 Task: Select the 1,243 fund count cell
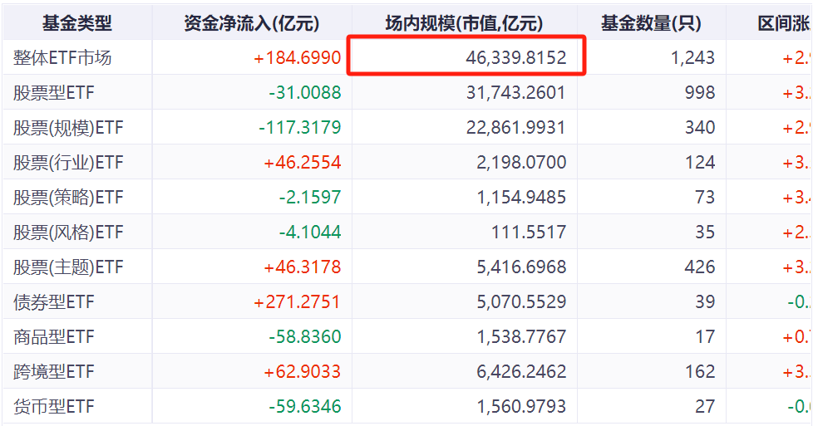(692, 57)
